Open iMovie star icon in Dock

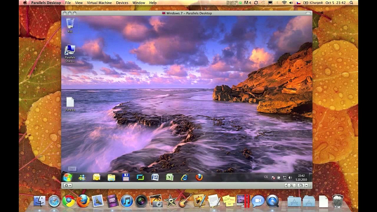click(171, 201)
